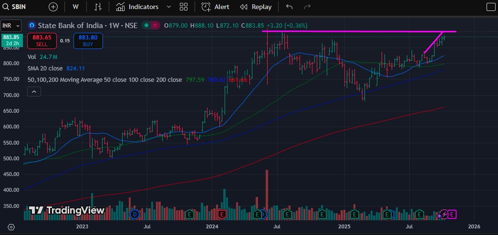Click the tall red volume spike bar
This screenshot has height=235, width=498.
[267, 195]
